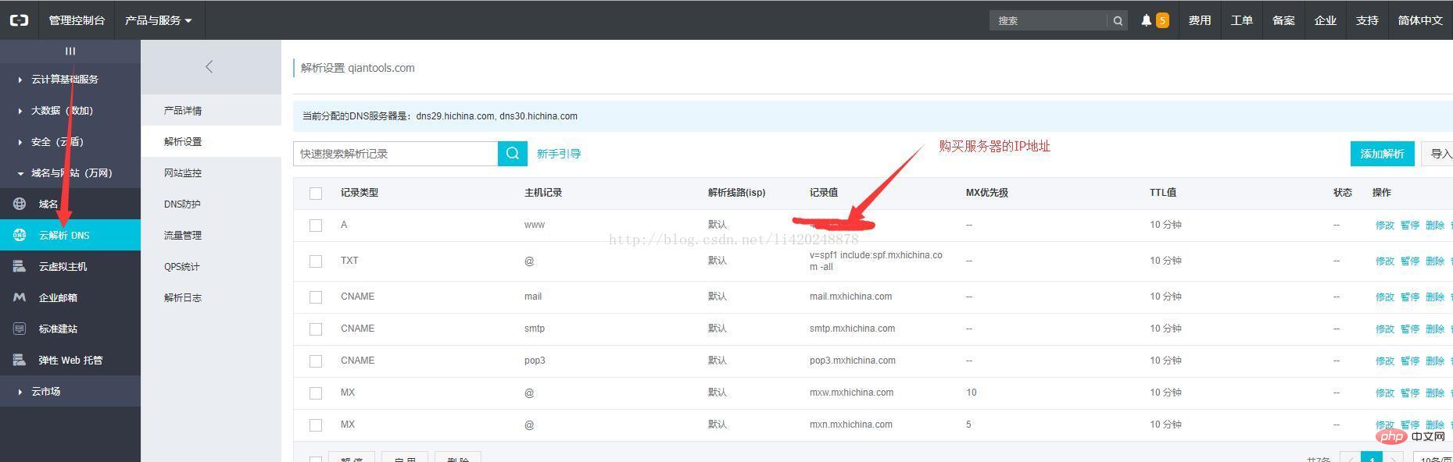This screenshot has height=462, width=1453.
Task: Click the notification count badge 5
Action: pyautogui.click(x=1162, y=20)
